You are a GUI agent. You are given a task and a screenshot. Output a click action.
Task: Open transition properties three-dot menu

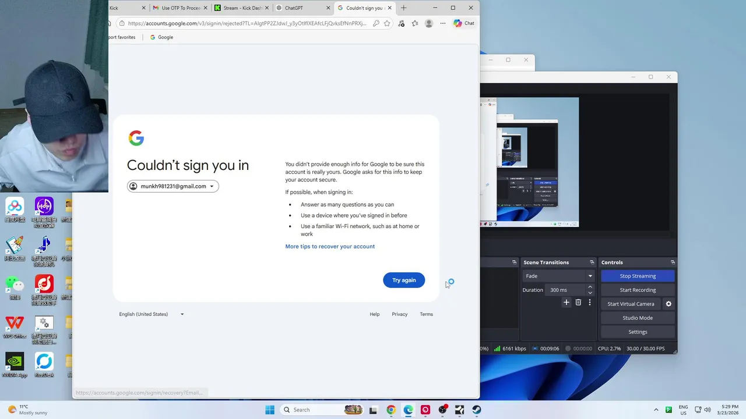590,303
